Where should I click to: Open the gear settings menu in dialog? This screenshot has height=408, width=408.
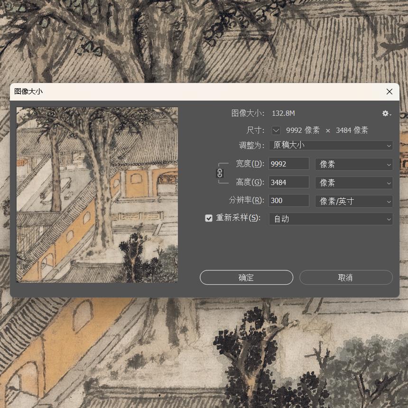point(386,113)
